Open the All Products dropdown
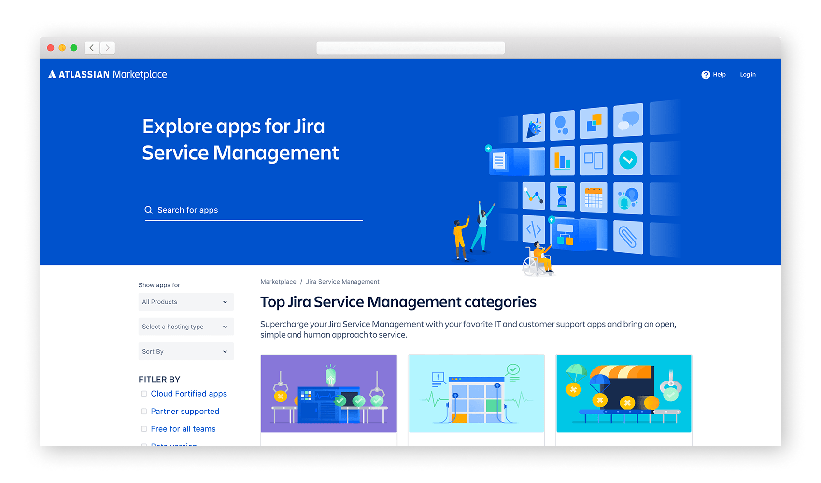The width and height of the screenshot is (821, 483). coord(186,302)
